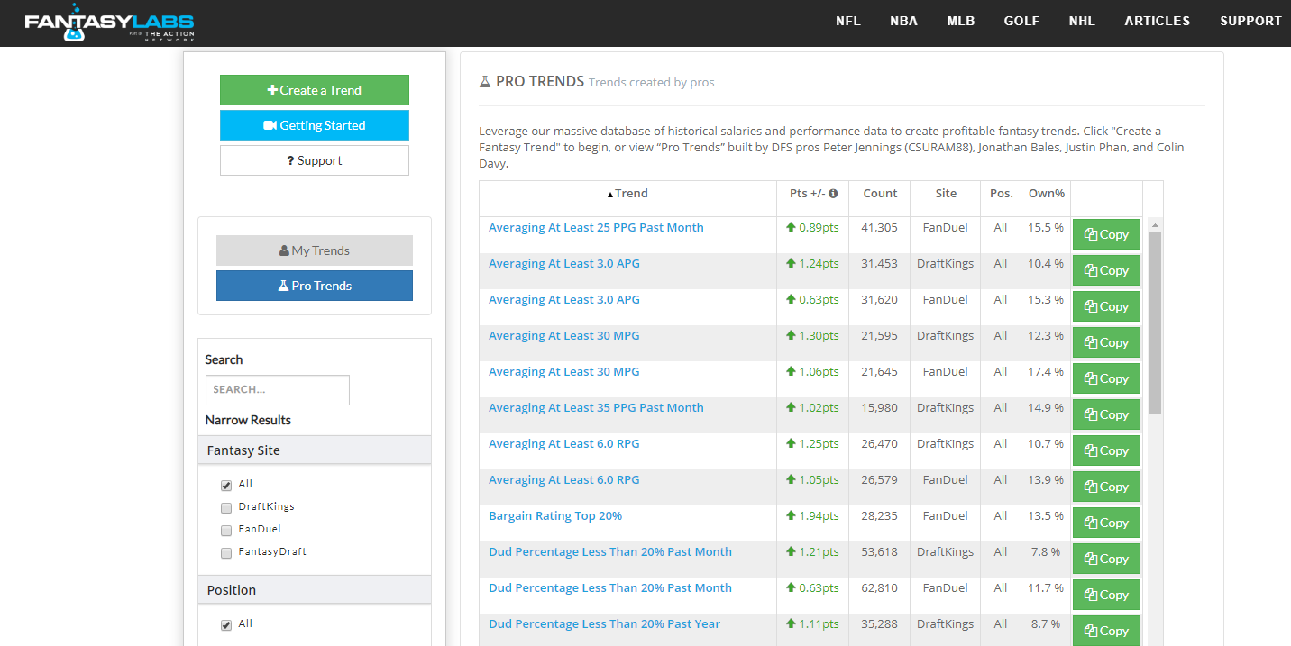The image size is (1291, 646).
Task: Copy the Dud Percentage Past Year trend
Action: (1106, 631)
